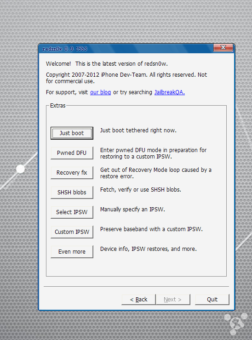Viewport: 252px width, 340px height.
Task: Choose Select IPSW to specify firmware
Action: pos(72,212)
